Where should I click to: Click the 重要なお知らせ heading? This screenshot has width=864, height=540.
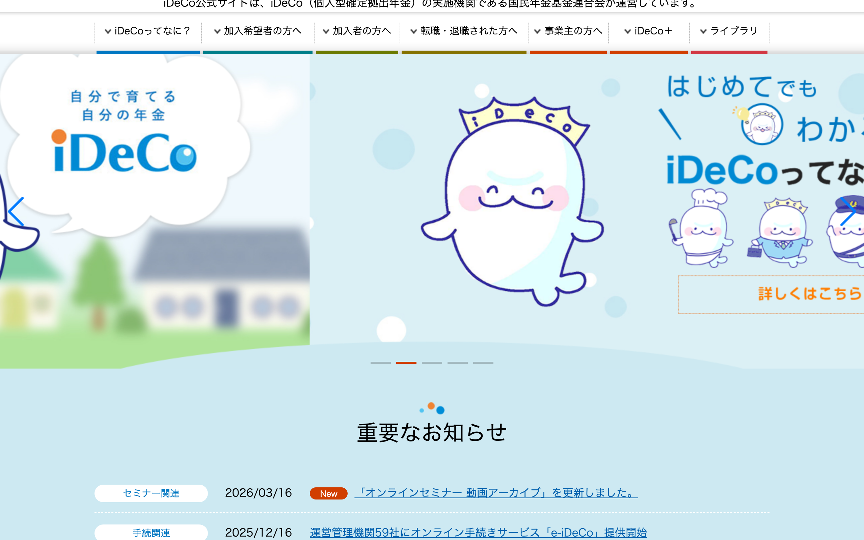(432, 432)
